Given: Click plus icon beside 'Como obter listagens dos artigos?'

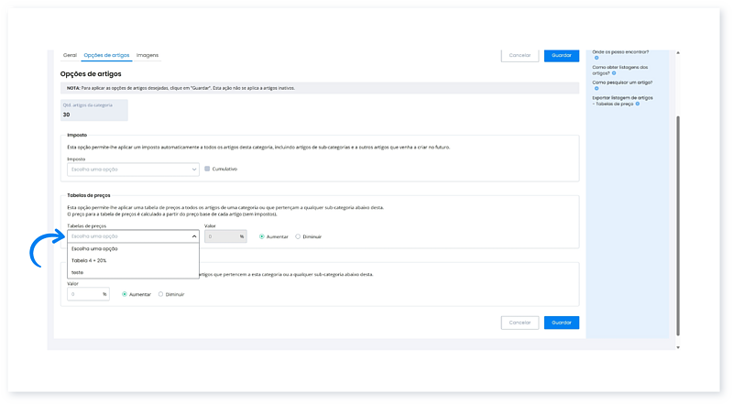Looking at the screenshot, I should pyautogui.click(x=614, y=72).
